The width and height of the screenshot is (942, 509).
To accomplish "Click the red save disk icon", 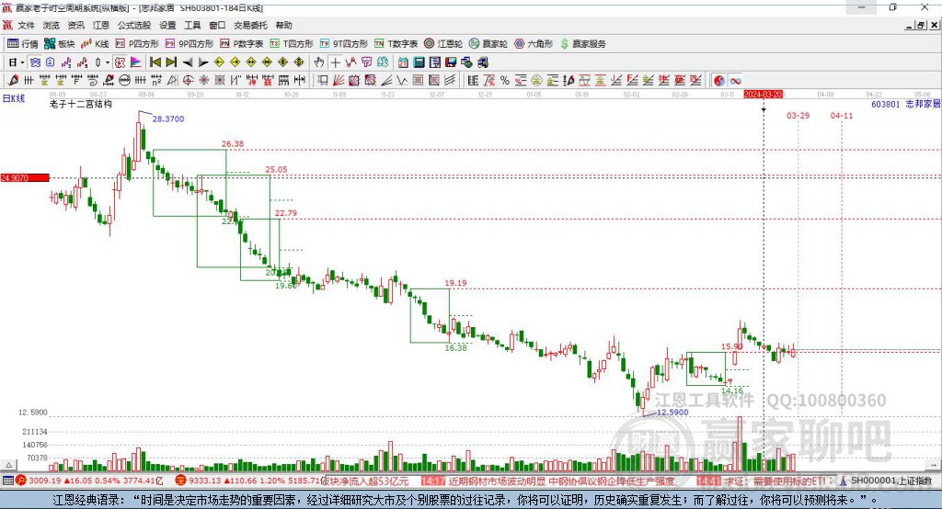I will 451,62.
